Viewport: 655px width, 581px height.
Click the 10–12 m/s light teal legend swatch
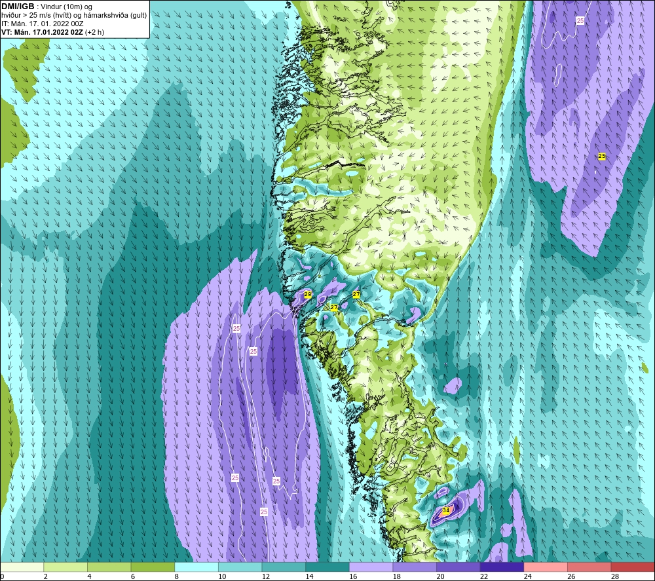tap(240, 567)
